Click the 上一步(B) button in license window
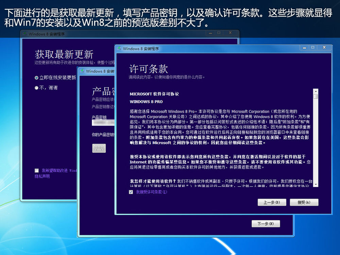Image resolution: width=340 pixels, height=255 pixels. tap(272, 202)
